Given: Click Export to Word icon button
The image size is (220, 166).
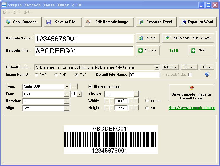Looking at the screenshot, I should (x=198, y=22).
